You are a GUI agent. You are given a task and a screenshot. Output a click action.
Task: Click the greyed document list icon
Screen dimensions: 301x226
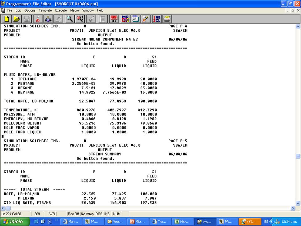tap(102, 19)
